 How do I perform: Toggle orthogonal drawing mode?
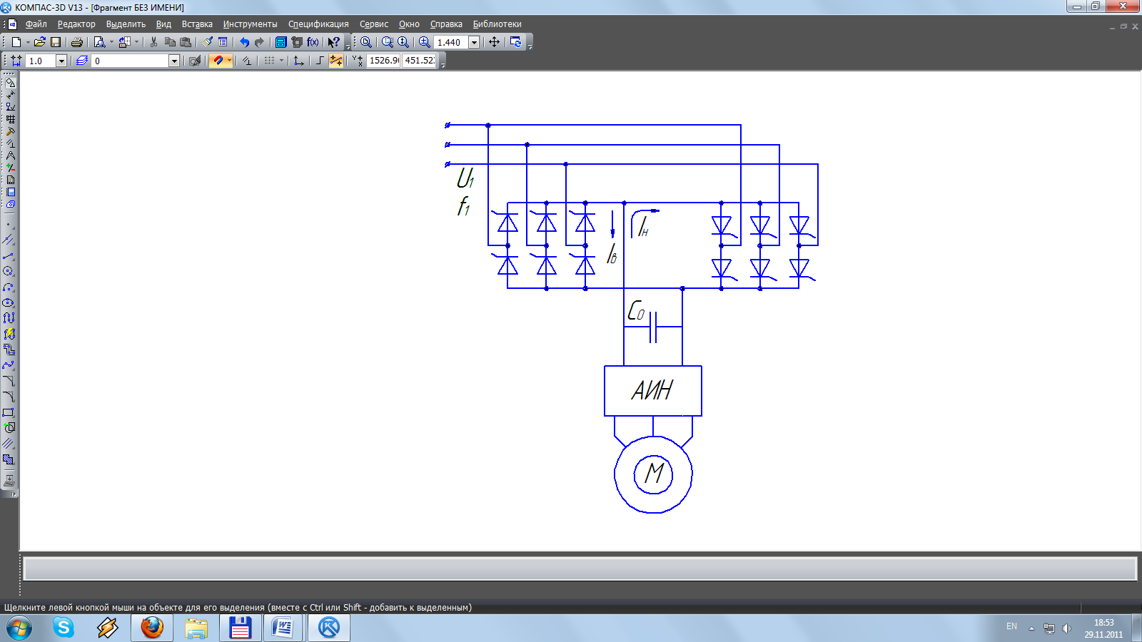[x=320, y=61]
